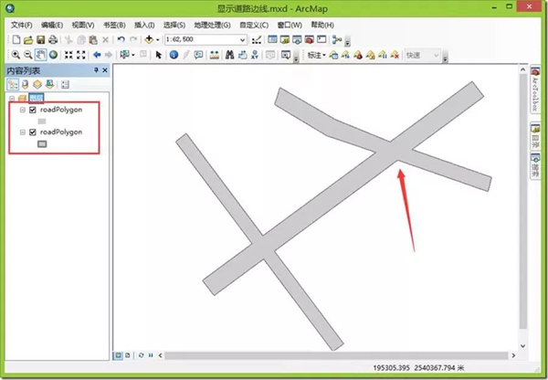This screenshot has height=380, width=548.
Task: Open the 地理处理(G) menu
Action: [x=210, y=25]
